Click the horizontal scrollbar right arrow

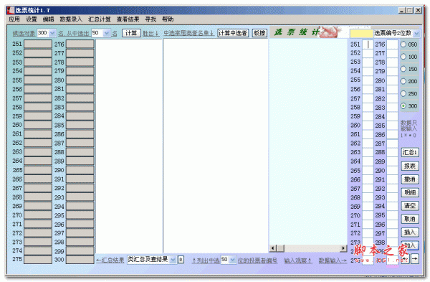343,248
